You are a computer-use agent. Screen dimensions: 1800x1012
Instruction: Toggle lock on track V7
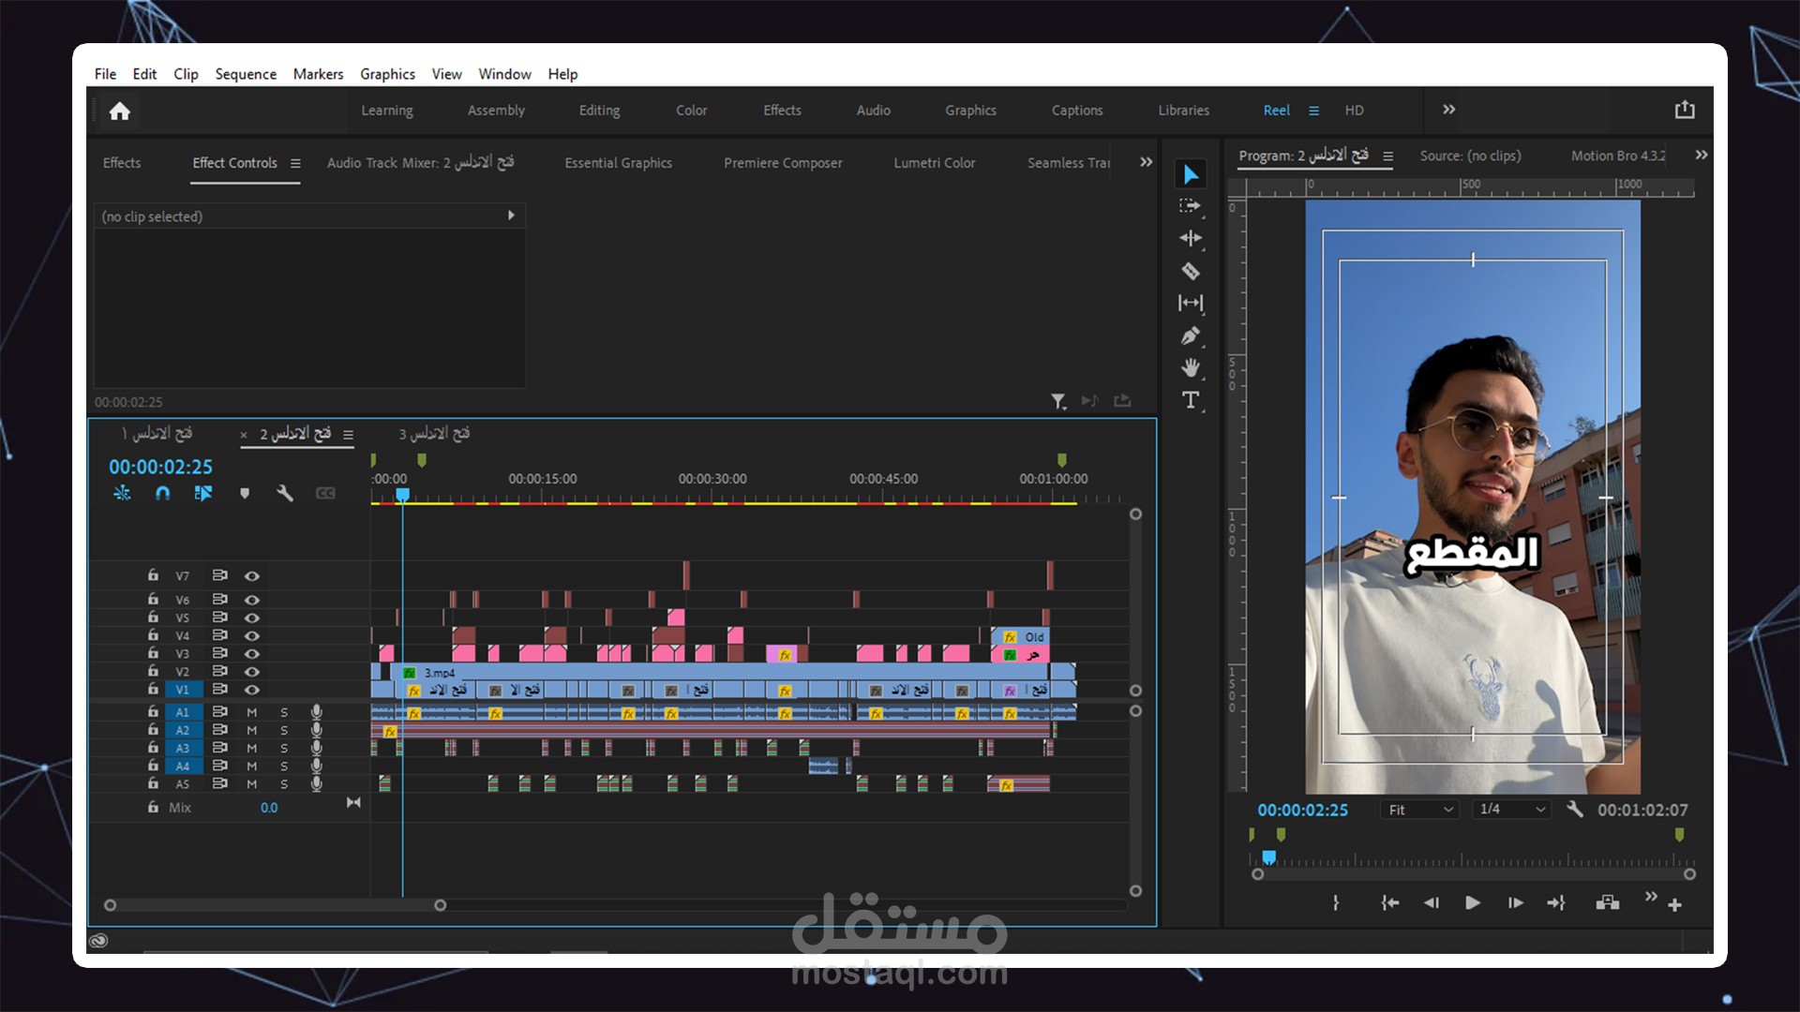(153, 575)
